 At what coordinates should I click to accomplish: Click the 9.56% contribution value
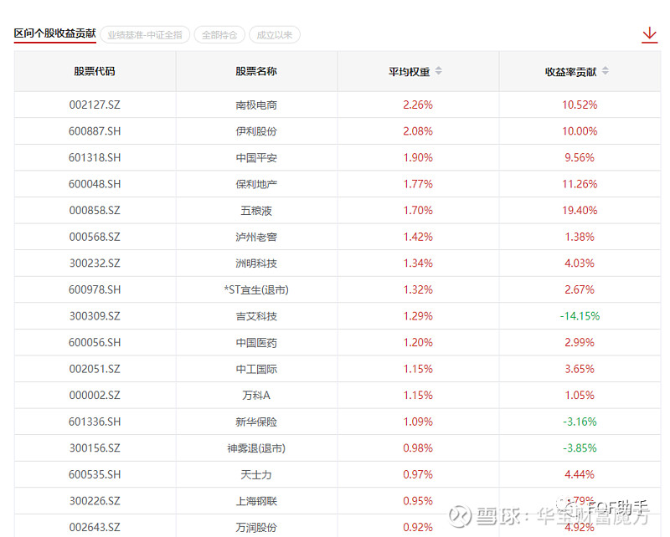point(580,157)
